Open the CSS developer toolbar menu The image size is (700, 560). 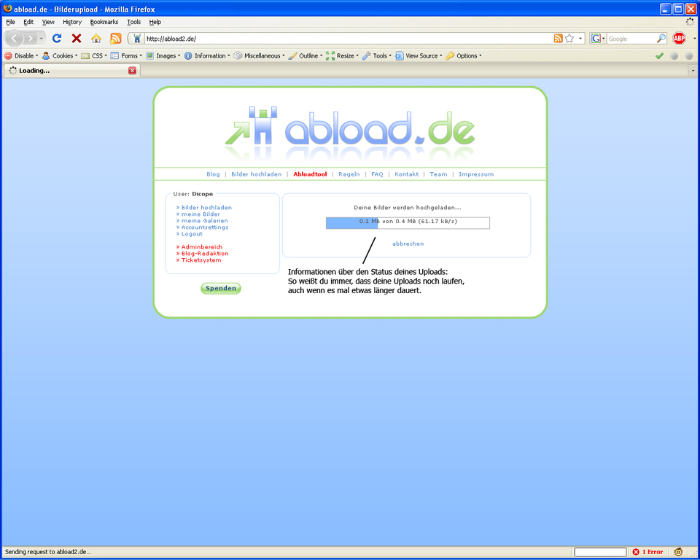coord(94,56)
